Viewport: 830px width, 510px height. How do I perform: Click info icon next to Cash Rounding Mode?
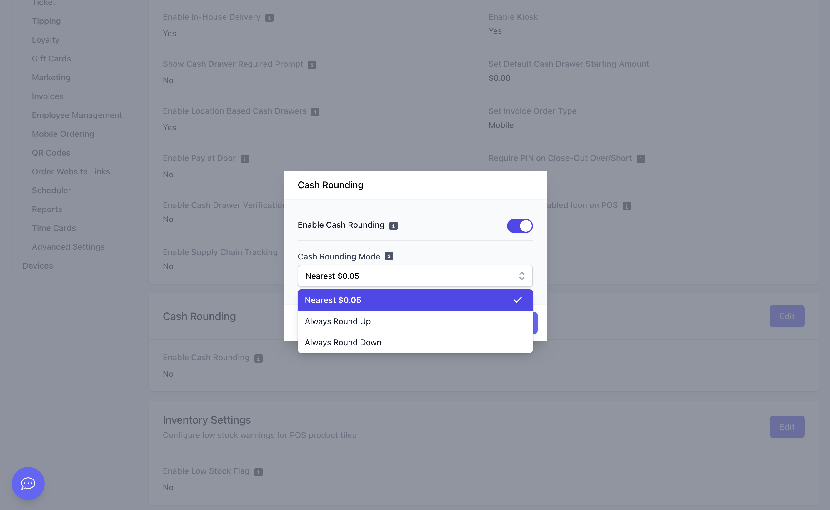point(389,256)
